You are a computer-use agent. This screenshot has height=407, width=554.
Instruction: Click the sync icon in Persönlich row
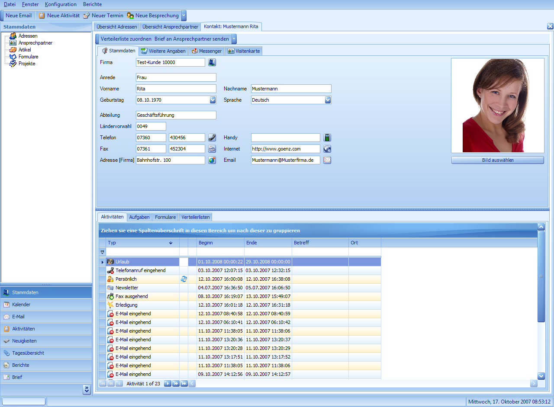[x=184, y=279]
